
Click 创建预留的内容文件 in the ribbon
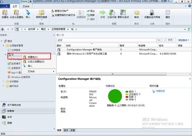pos(63,15)
